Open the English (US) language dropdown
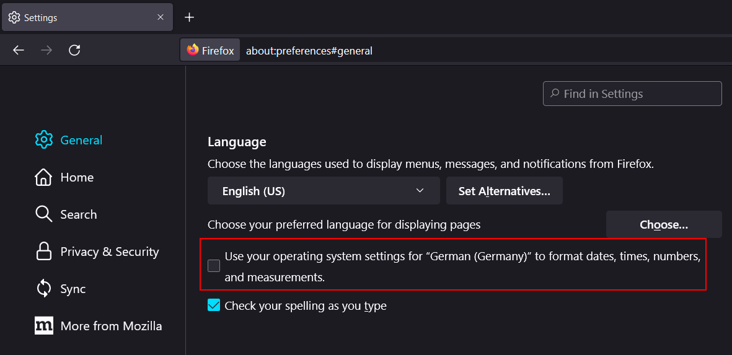This screenshot has width=732, height=355. 324,190
